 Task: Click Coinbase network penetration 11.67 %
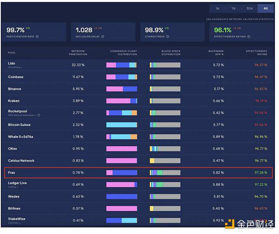coord(78,77)
